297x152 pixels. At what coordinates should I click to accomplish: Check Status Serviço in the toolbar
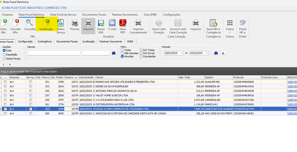[x=61, y=23]
